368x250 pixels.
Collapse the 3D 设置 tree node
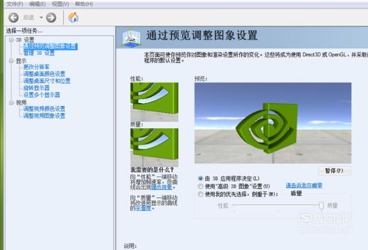point(11,40)
